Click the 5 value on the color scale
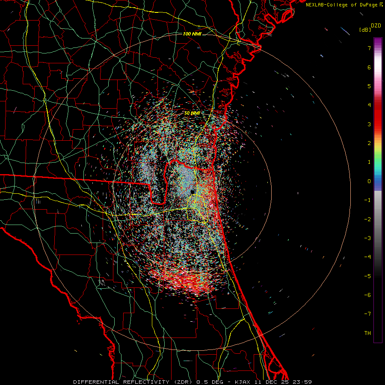This screenshot has height=385, width=385. coord(369,86)
